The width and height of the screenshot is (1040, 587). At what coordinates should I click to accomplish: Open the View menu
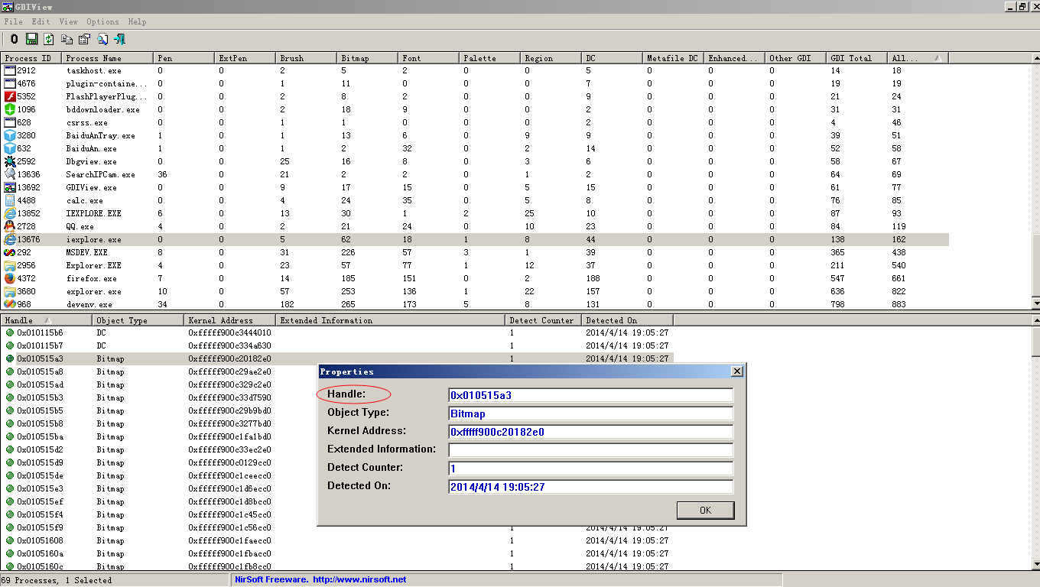click(x=68, y=21)
